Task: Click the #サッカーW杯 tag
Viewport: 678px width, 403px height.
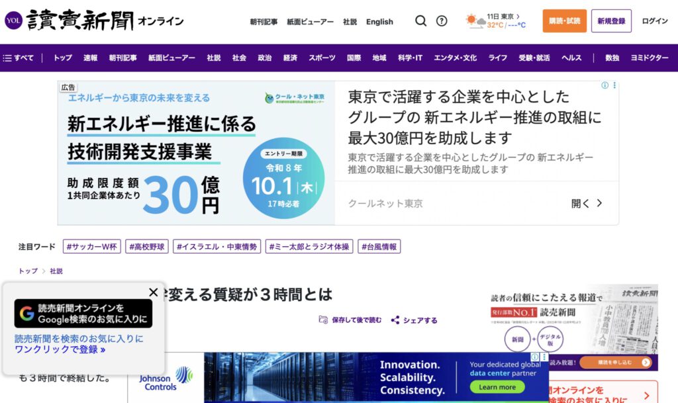Action: point(91,247)
